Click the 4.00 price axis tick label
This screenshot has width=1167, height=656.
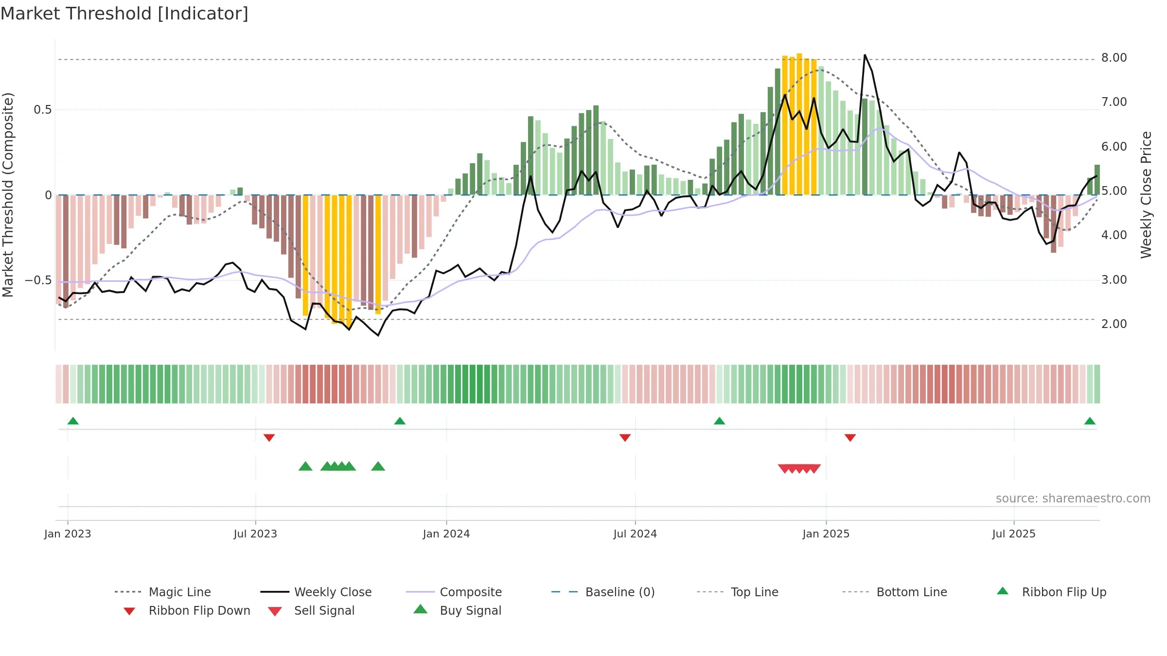click(x=1114, y=235)
